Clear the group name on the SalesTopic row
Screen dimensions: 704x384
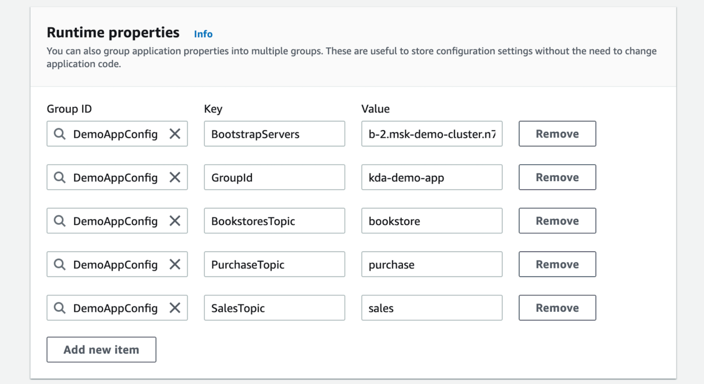pos(175,308)
